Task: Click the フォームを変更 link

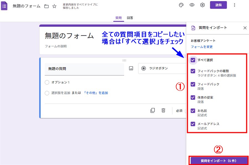Action: pyautogui.click(x=202, y=47)
